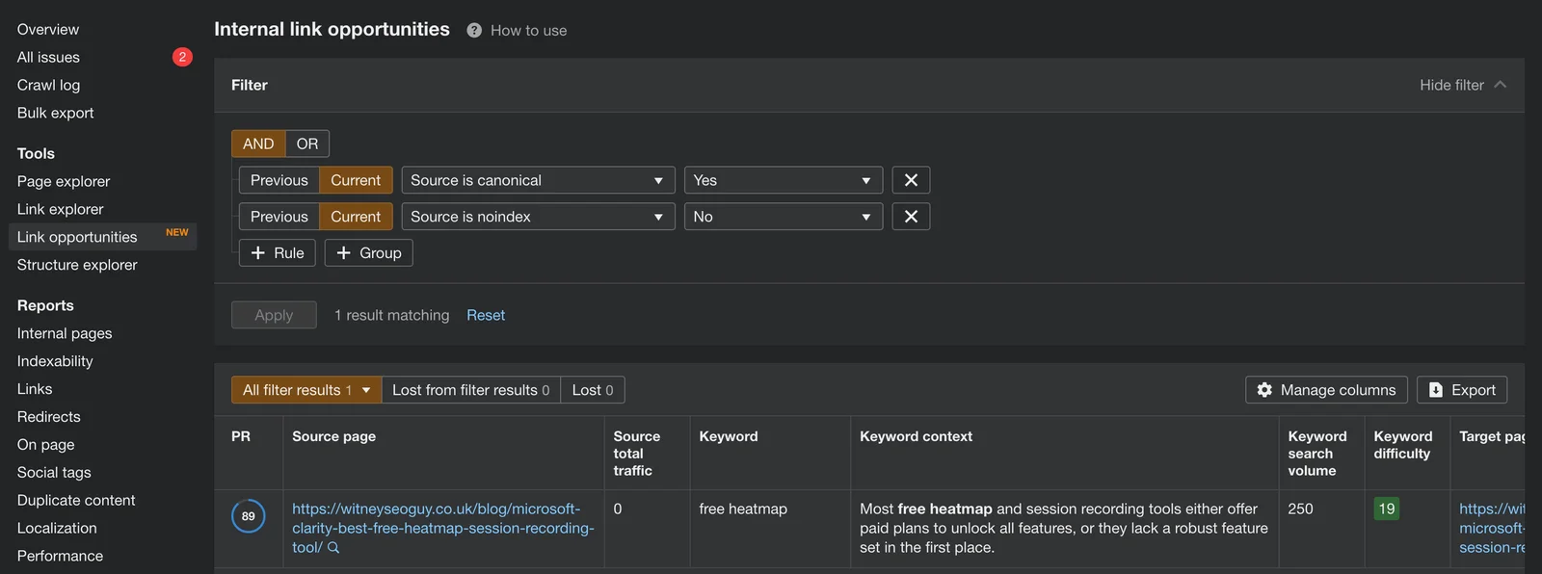Click the How to use help icon

point(474,30)
